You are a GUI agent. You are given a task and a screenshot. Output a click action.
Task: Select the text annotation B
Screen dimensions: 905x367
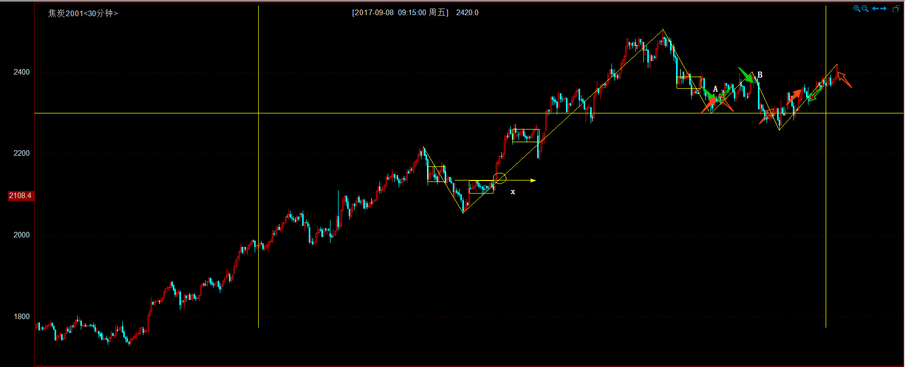pos(759,75)
